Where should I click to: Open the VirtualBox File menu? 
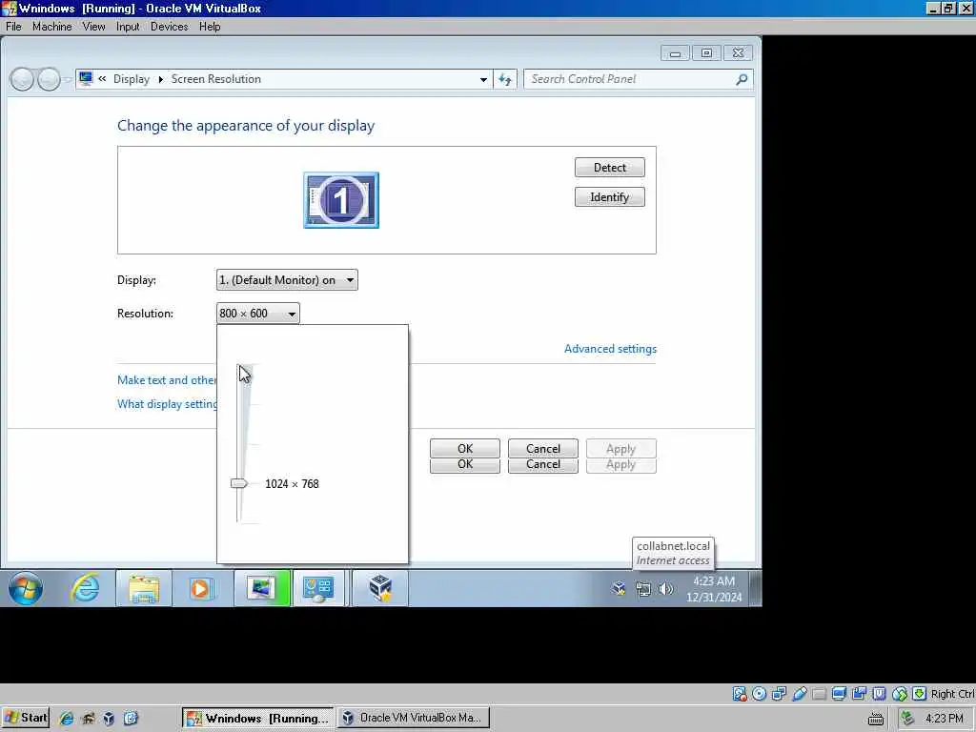pos(13,26)
